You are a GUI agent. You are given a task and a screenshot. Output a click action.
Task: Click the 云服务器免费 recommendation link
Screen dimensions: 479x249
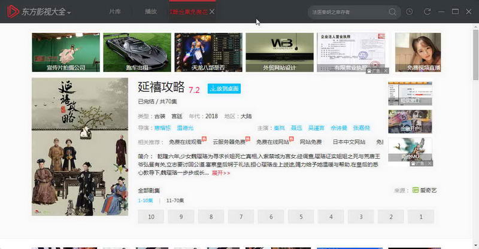click(229, 142)
